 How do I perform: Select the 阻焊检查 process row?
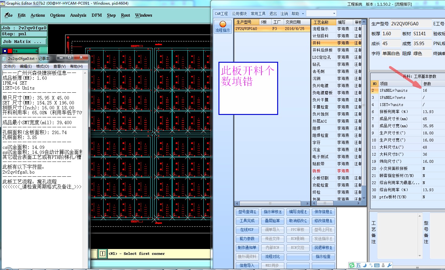[336, 135]
